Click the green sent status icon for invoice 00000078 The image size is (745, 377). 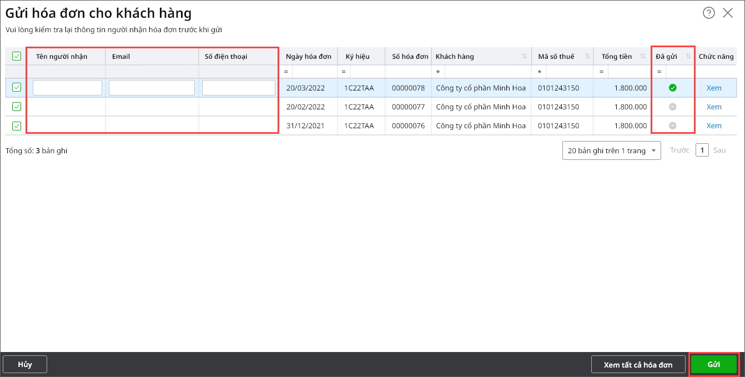pos(672,88)
